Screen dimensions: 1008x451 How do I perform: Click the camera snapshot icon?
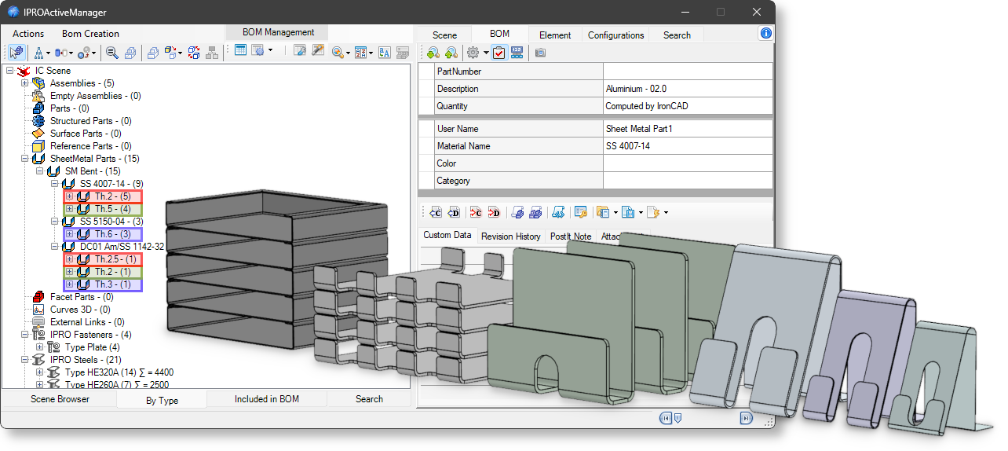[540, 53]
